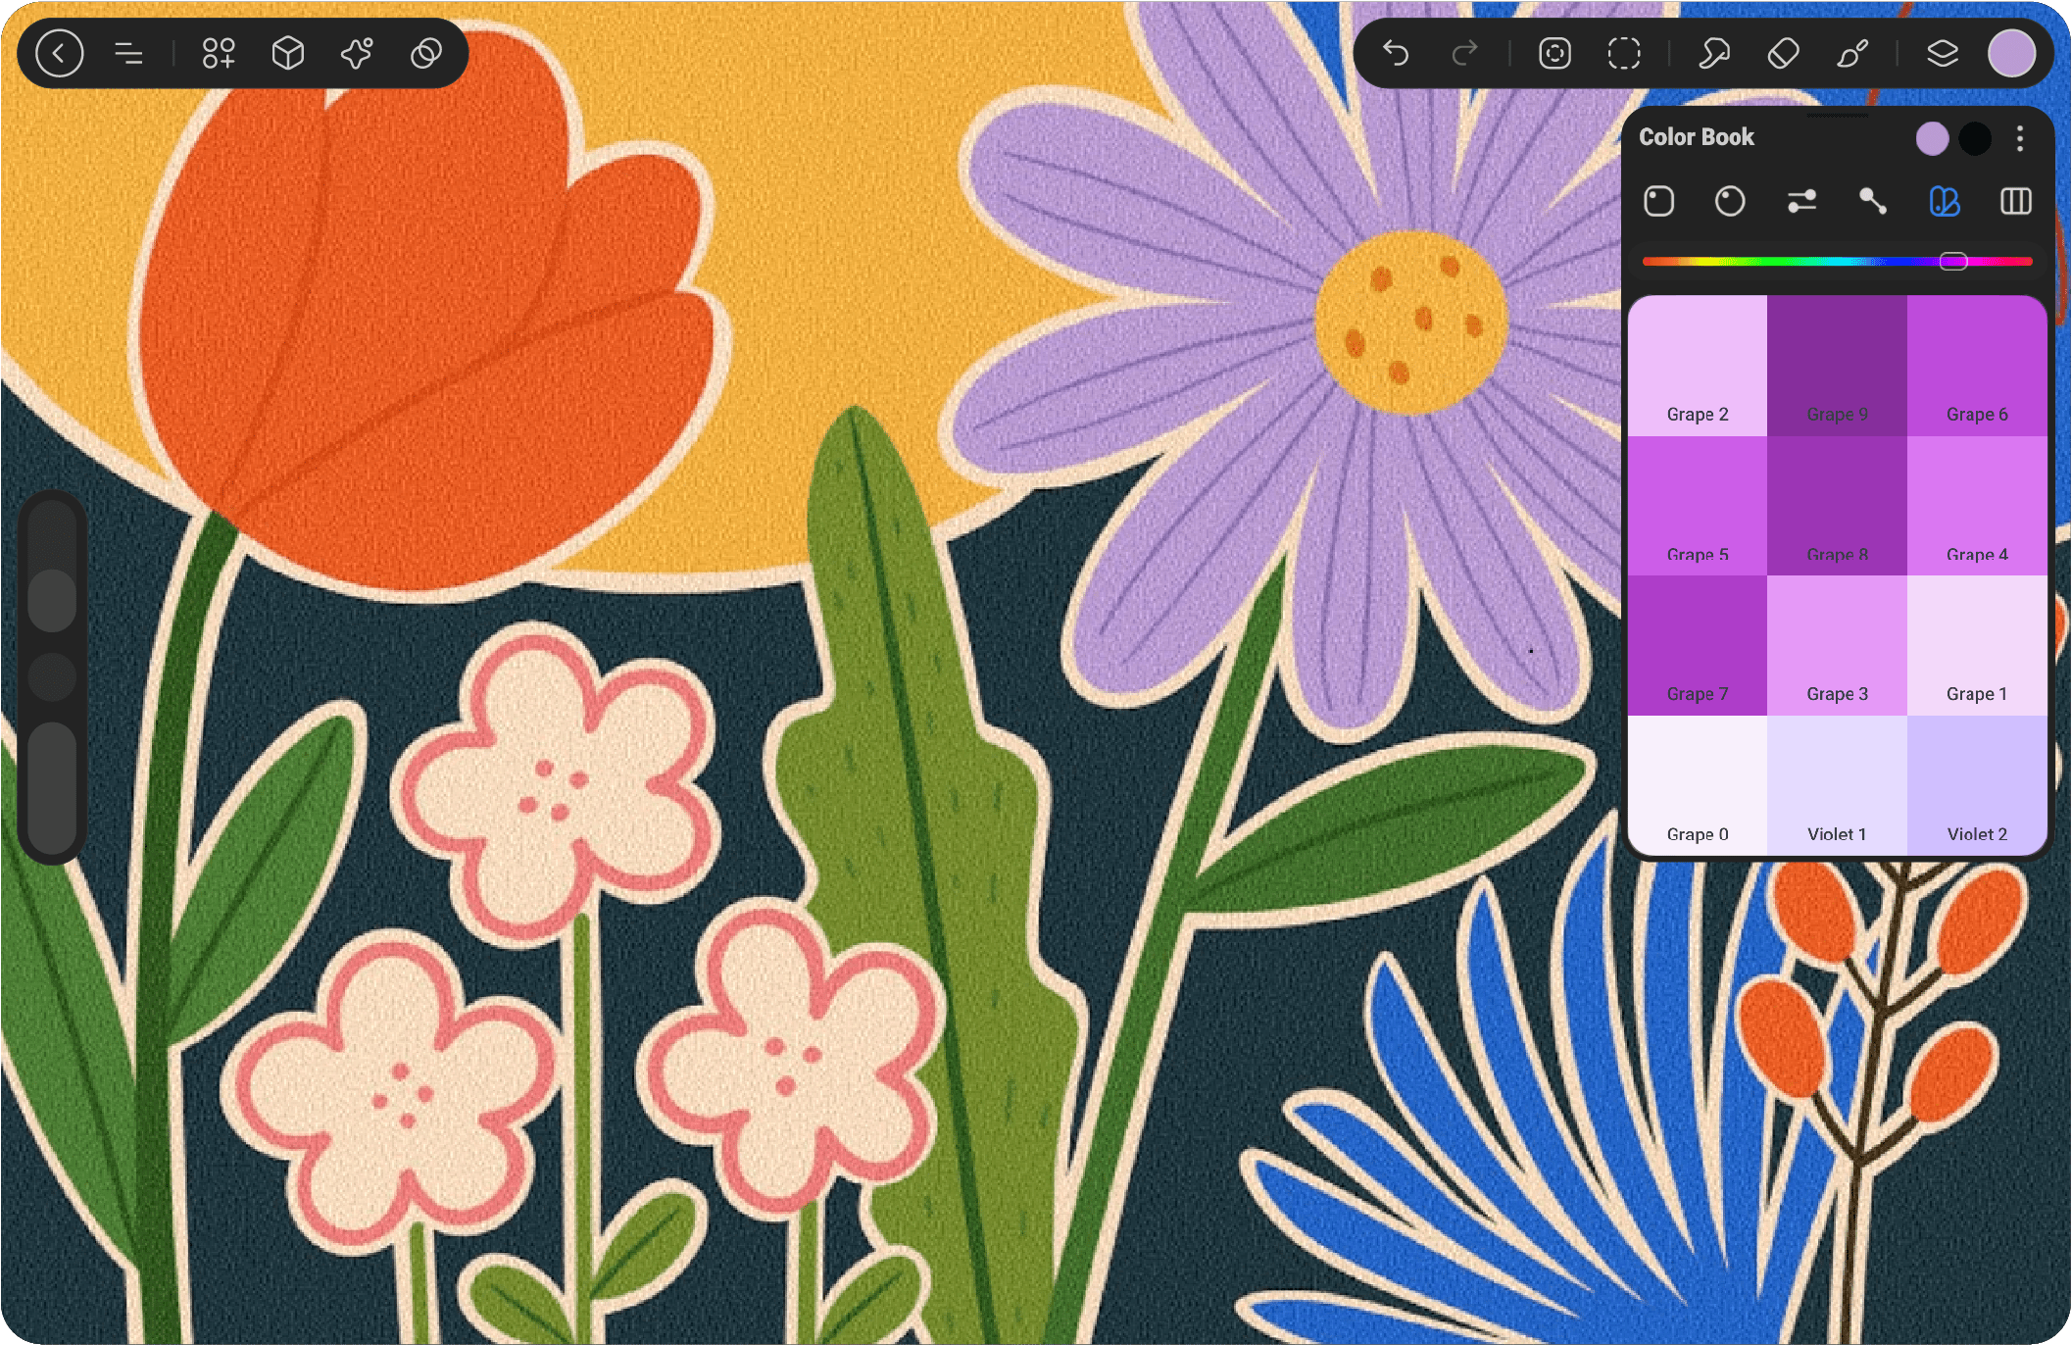Pick the paintbrush tool
Viewport: 2071px width, 1345px height.
click(x=1851, y=53)
